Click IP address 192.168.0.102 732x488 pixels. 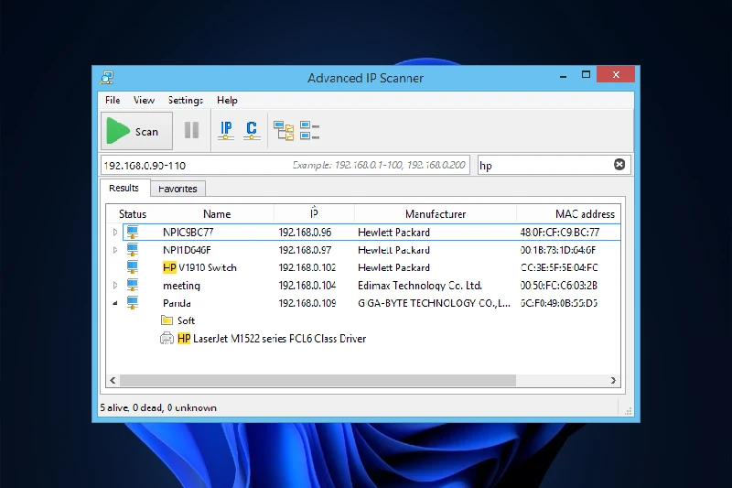[x=307, y=267]
